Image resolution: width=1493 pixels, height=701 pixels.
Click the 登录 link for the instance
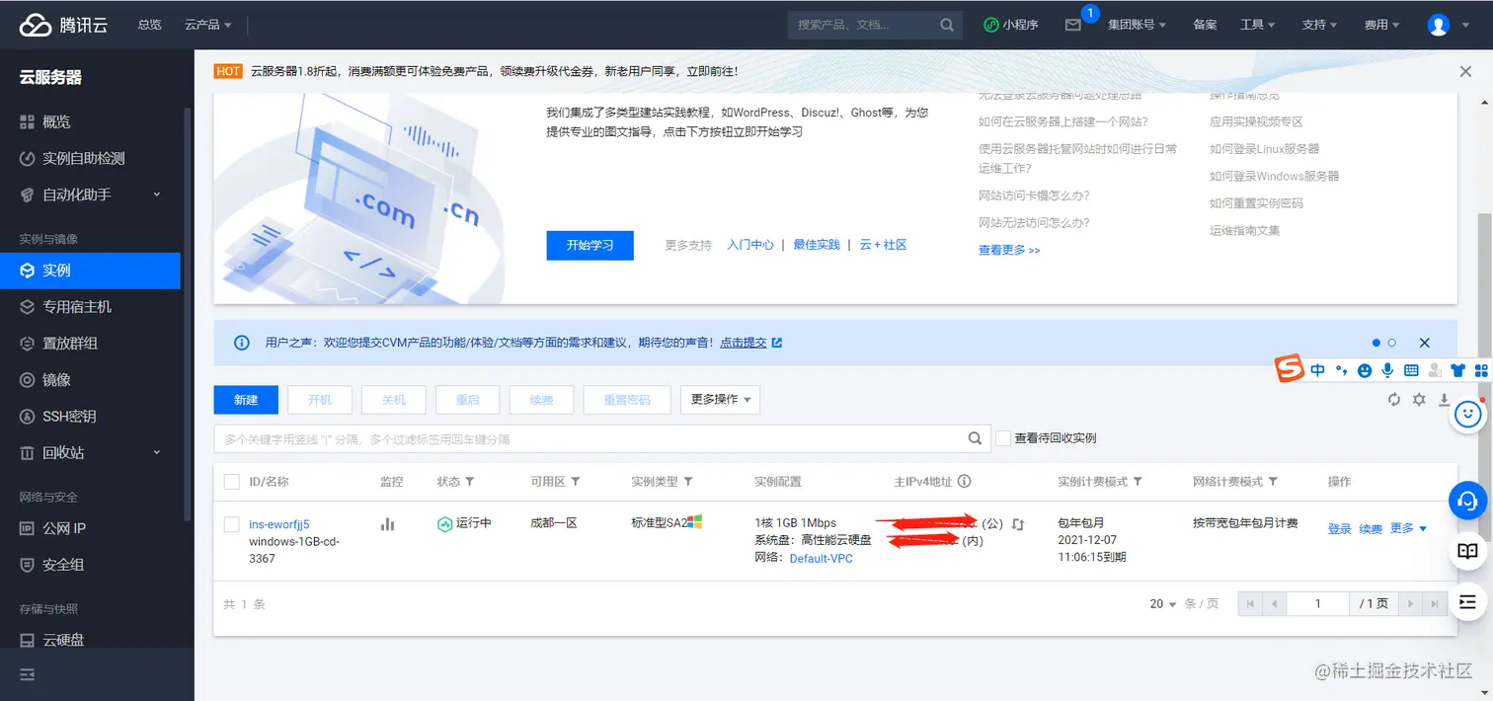pos(1339,528)
